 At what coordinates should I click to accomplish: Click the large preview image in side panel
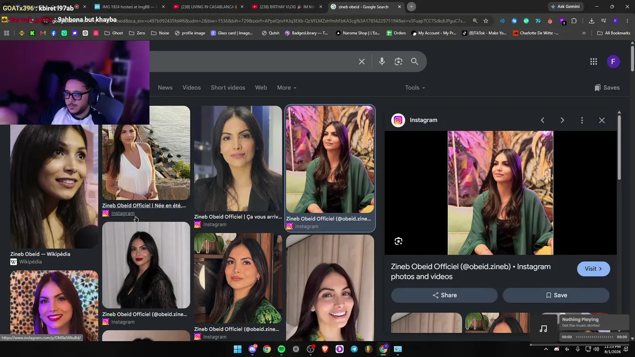pyautogui.click(x=501, y=193)
